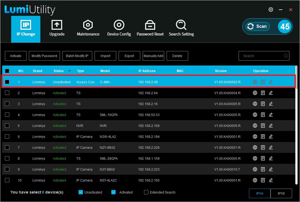This screenshot has width=300, height=202.
Task: Switch to the IP Change tab
Action: click(26, 29)
